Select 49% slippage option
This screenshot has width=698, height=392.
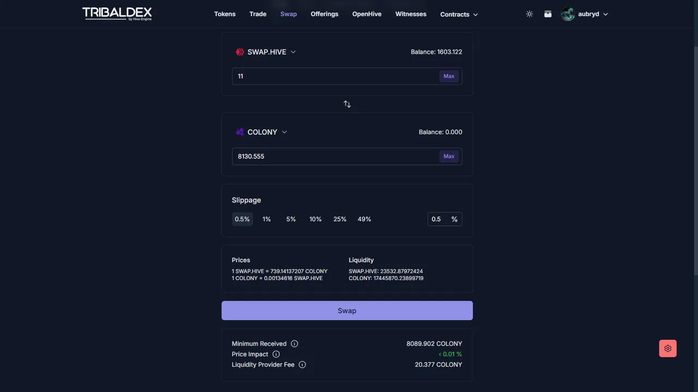coord(364,219)
